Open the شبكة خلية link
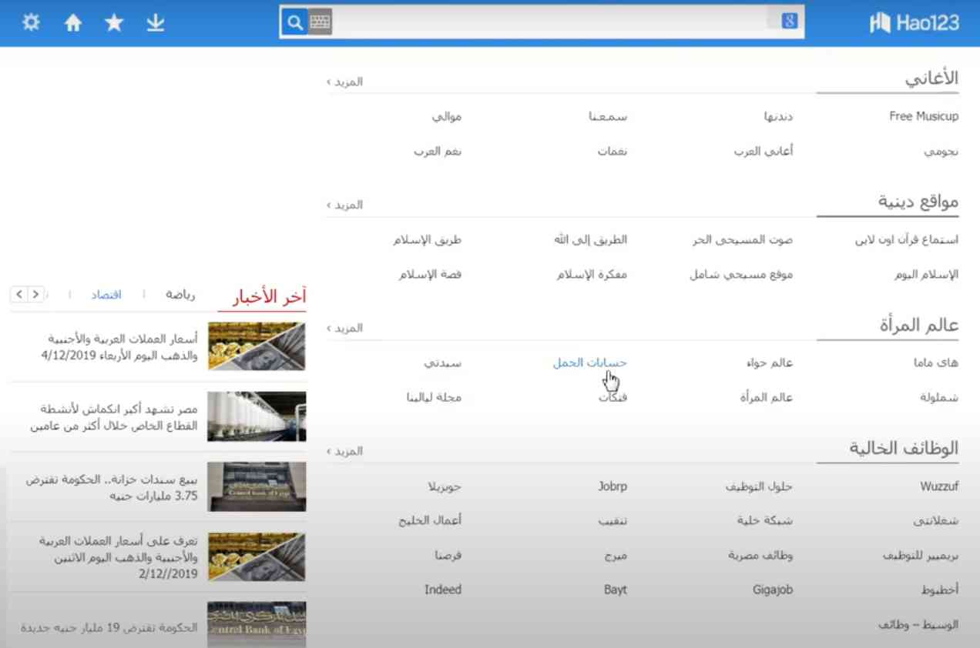This screenshot has height=648, width=980. [x=765, y=521]
